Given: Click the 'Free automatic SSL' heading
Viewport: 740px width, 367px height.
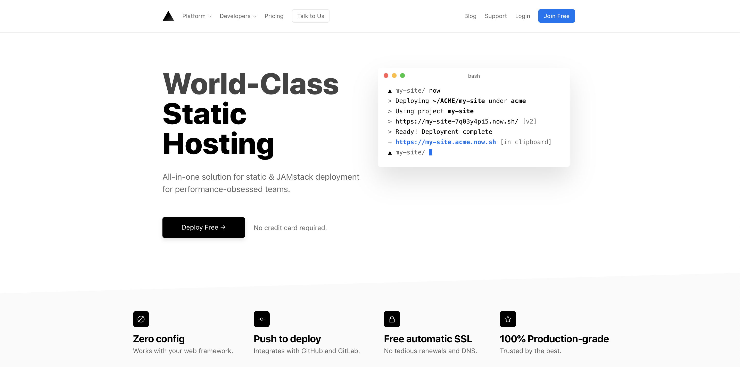Looking at the screenshot, I should pos(428,339).
